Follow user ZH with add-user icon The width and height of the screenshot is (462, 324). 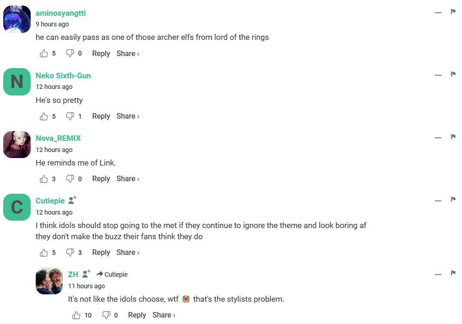(86, 274)
